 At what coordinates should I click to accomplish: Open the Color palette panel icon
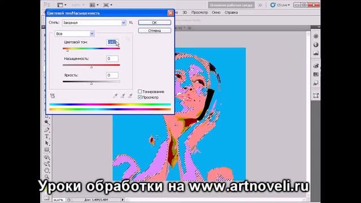316,66
